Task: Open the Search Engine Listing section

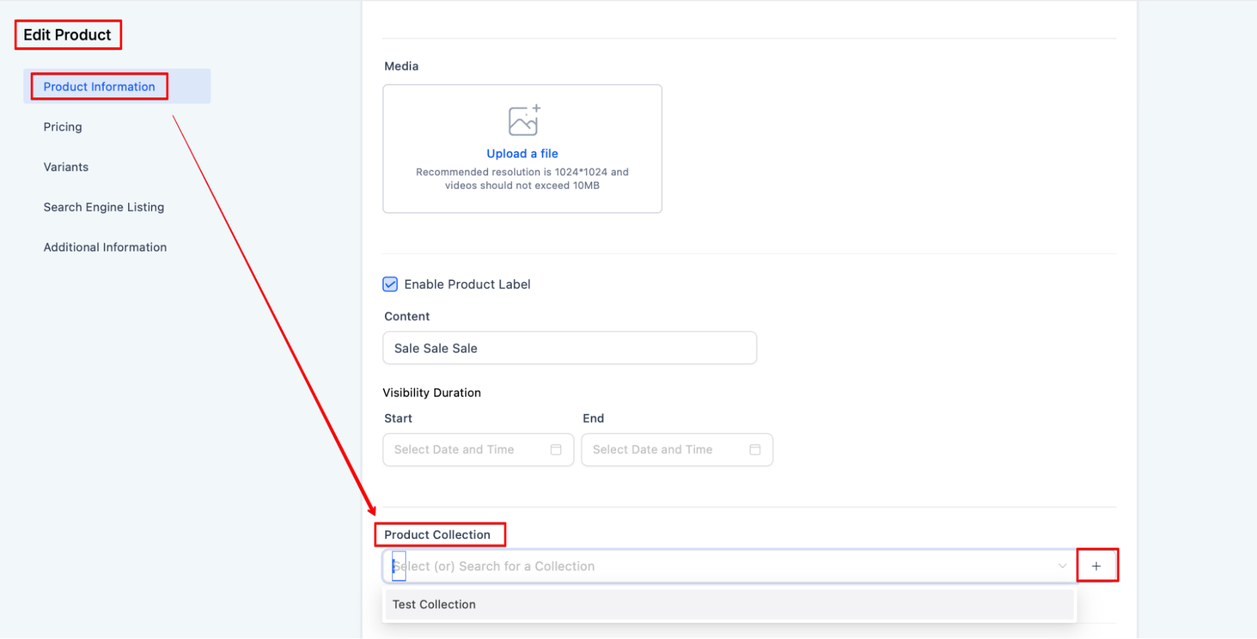Action: point(104,207)
